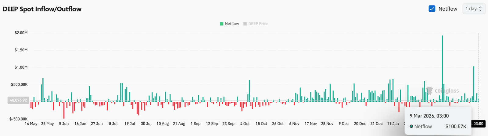Click the DEEP Spot Inflow/Outflow title
Screen dimensions: 488x136
42,9
